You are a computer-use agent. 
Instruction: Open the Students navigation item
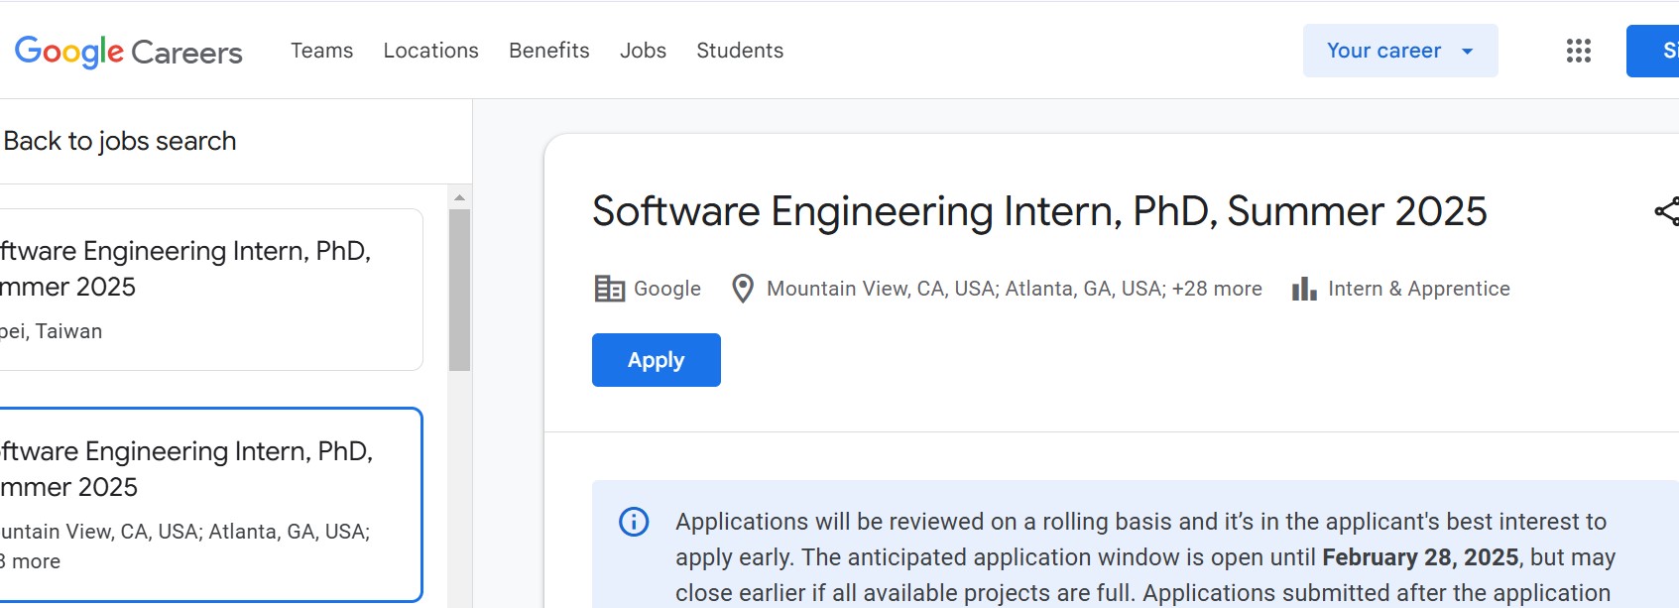(739, 51)
